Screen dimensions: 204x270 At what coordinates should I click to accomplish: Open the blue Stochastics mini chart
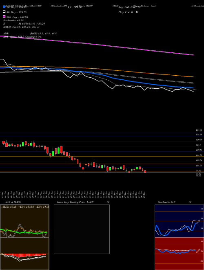pyautogui.click(x=179, y=221)
